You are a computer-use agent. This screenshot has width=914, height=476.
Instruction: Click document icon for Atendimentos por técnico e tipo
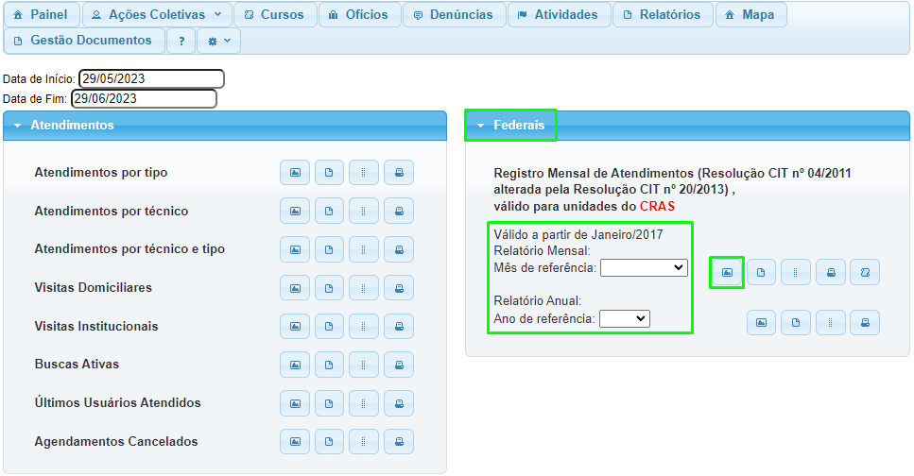[x=329, y=249]
